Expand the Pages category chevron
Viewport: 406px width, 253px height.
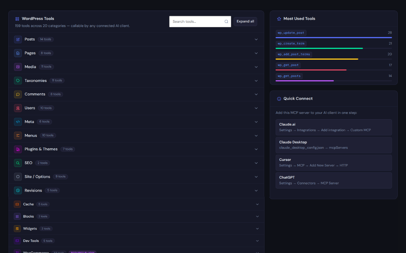[256, 53]
